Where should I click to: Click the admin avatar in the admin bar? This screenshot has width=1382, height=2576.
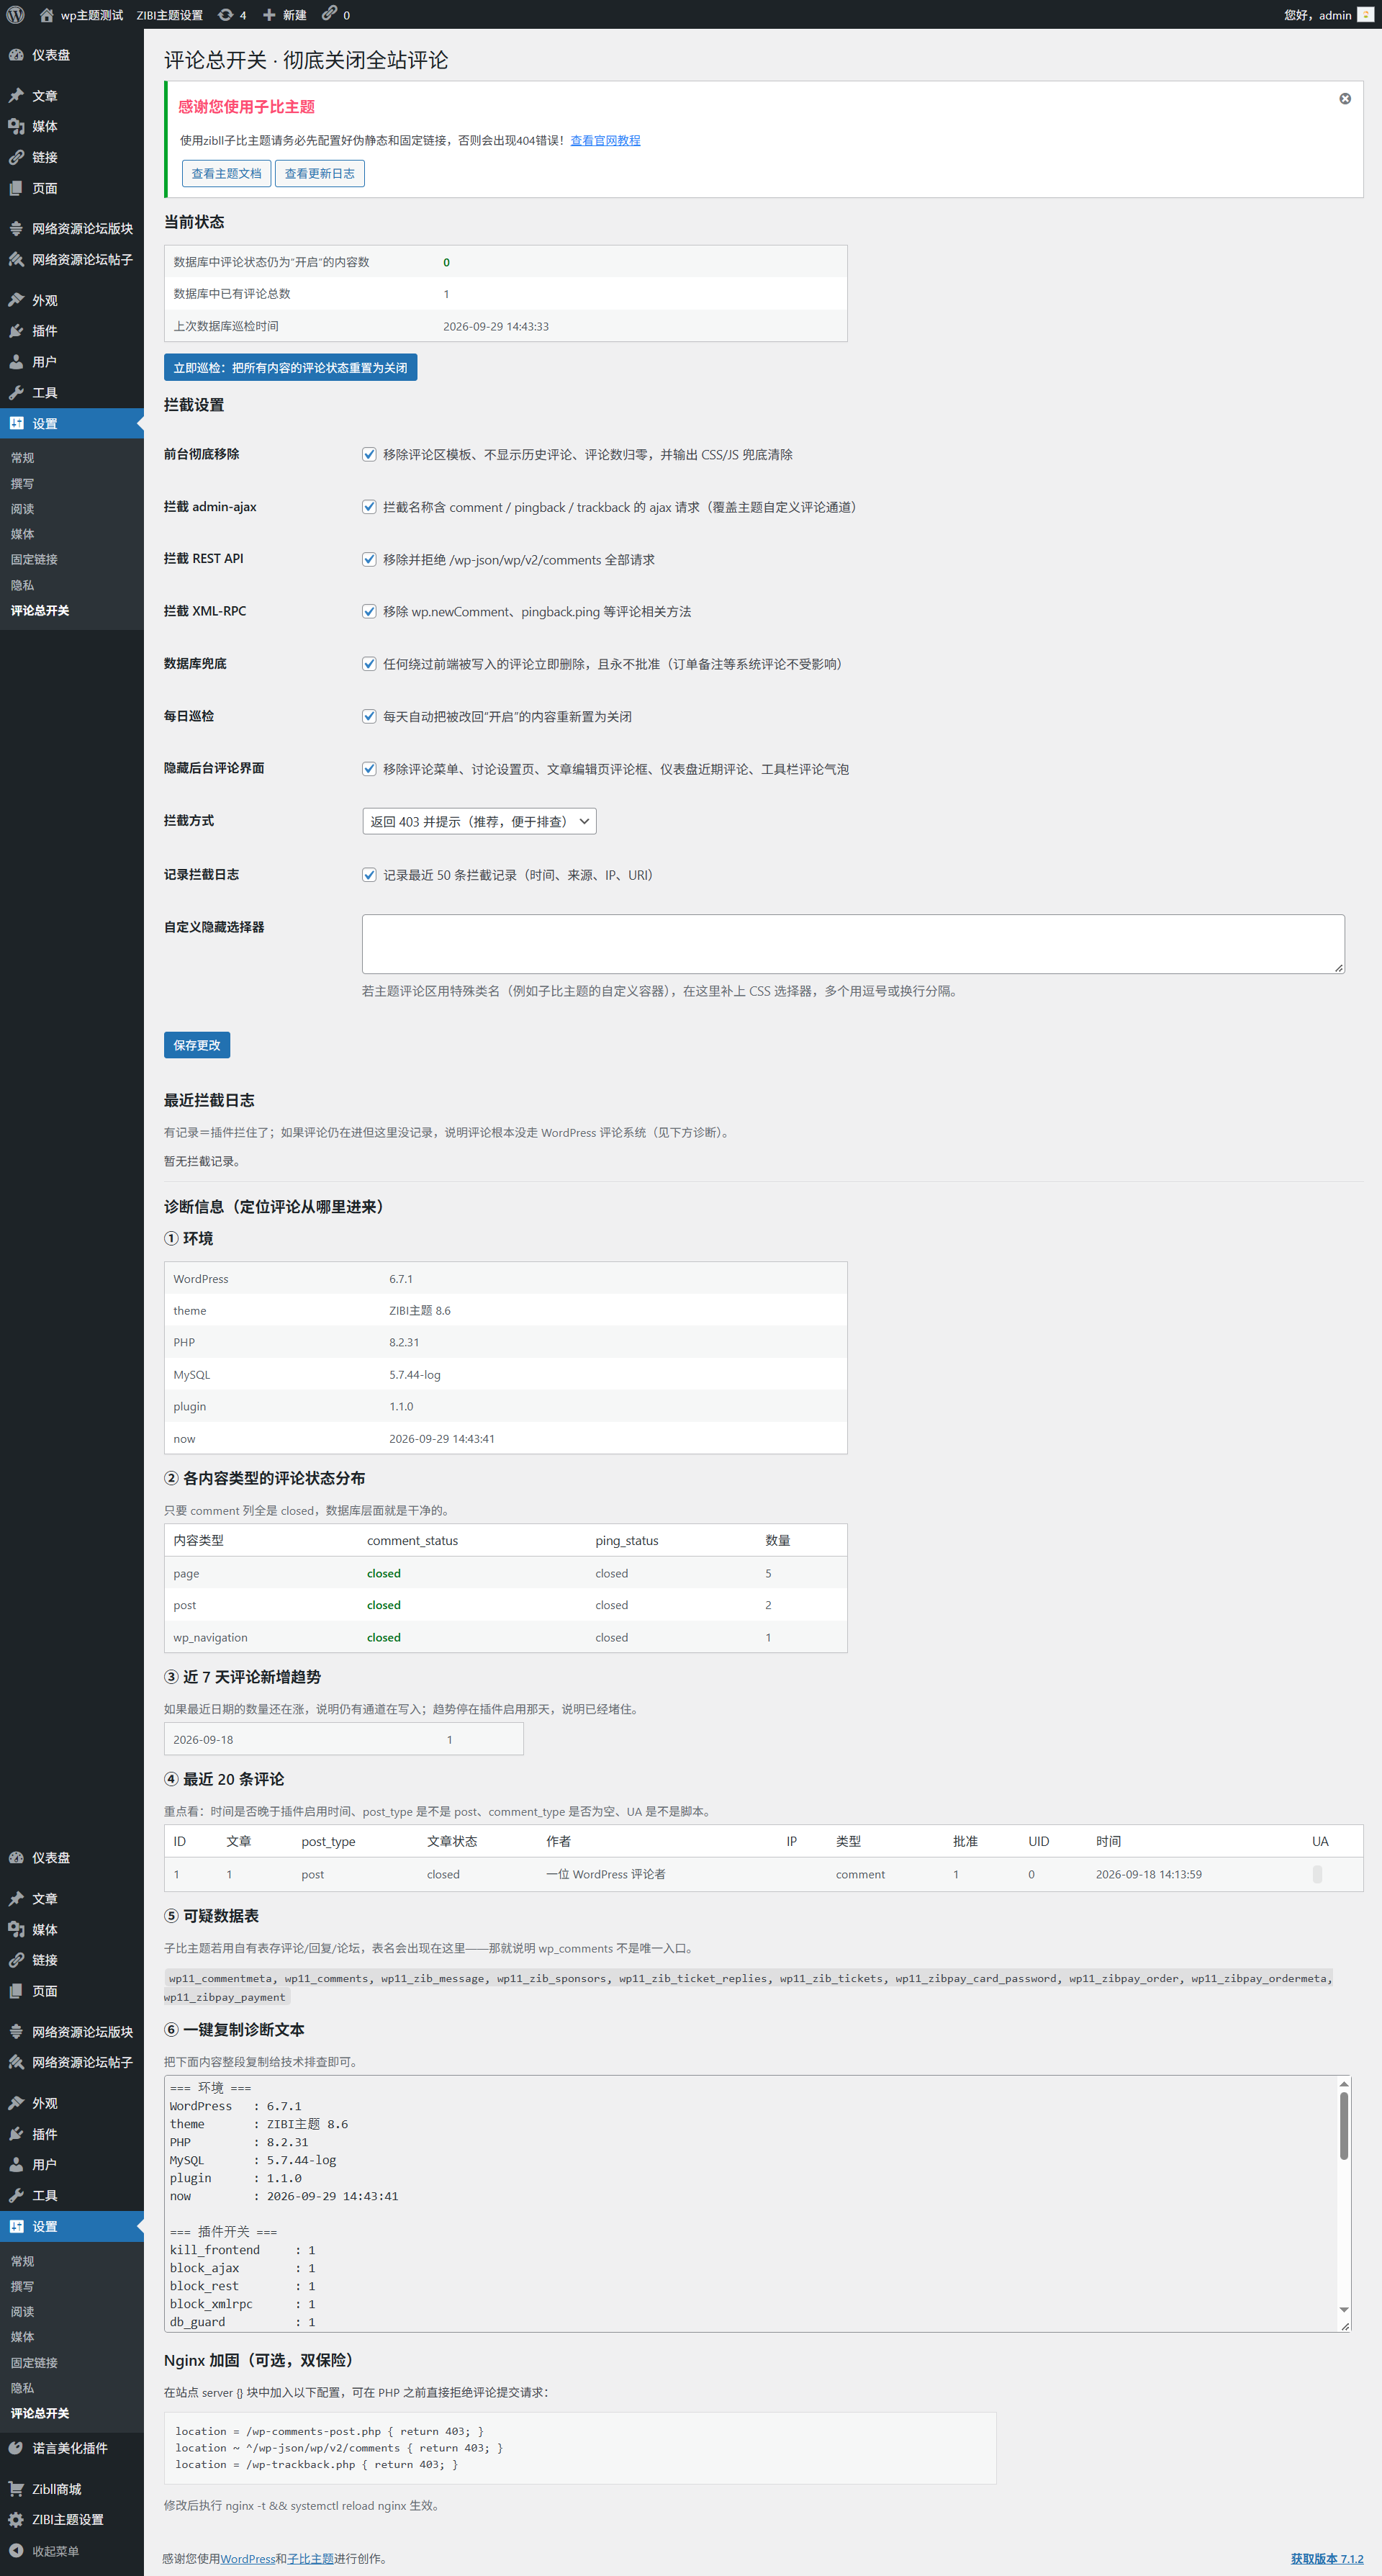click(1365, 15)
